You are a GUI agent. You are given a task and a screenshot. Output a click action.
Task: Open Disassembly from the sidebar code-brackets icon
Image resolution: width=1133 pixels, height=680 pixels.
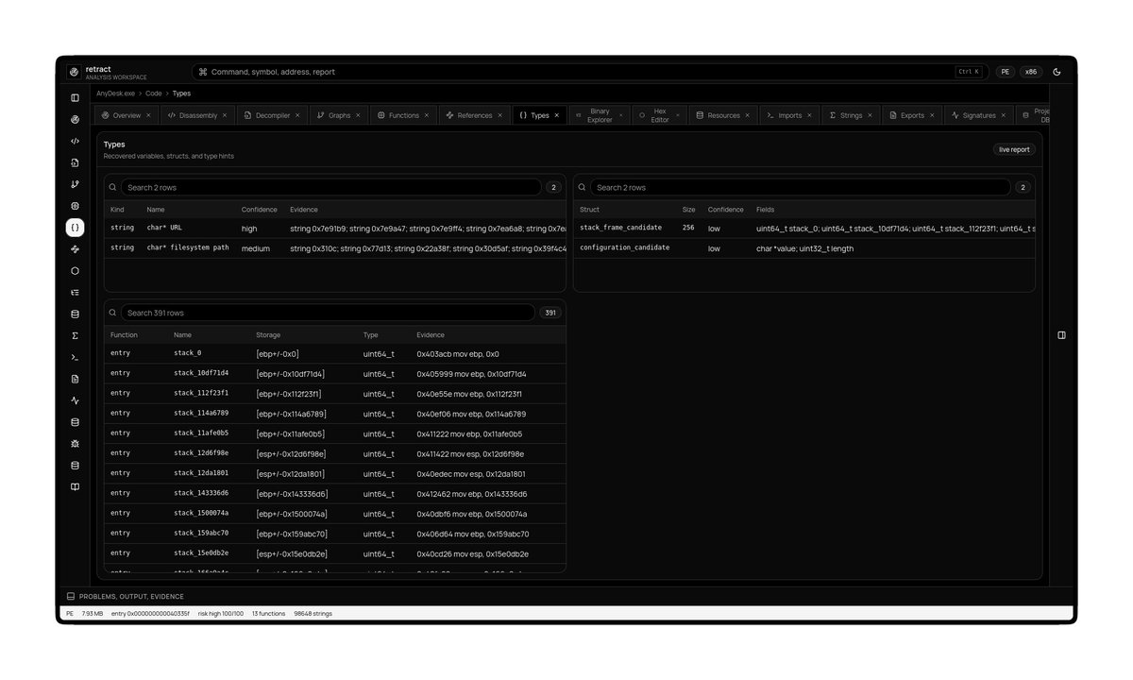pos(75,141)
